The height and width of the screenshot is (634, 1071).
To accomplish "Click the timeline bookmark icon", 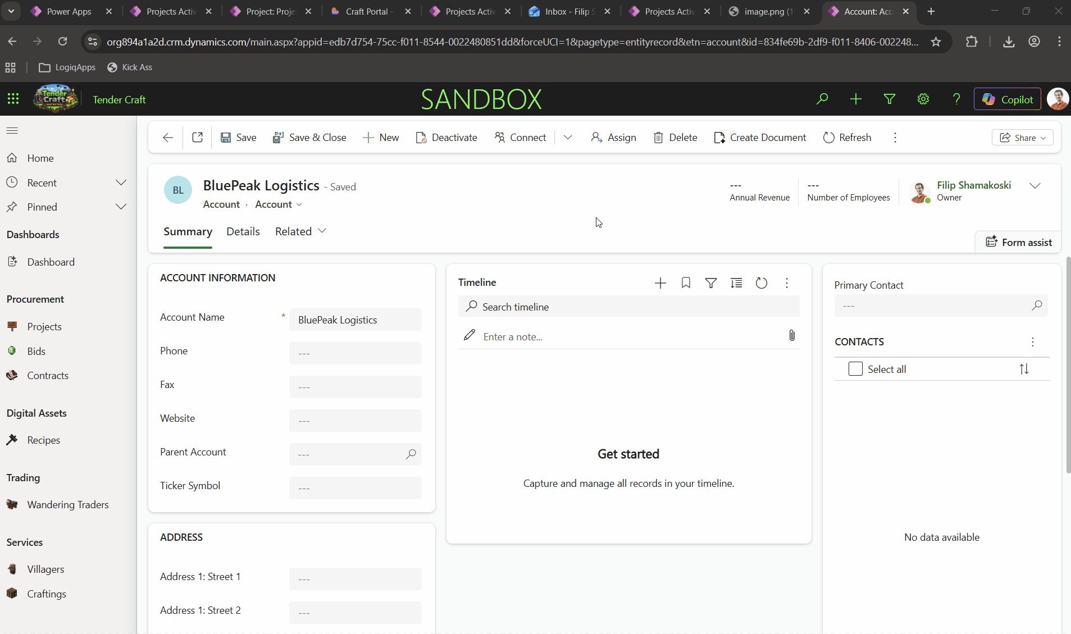I will 686,283.
